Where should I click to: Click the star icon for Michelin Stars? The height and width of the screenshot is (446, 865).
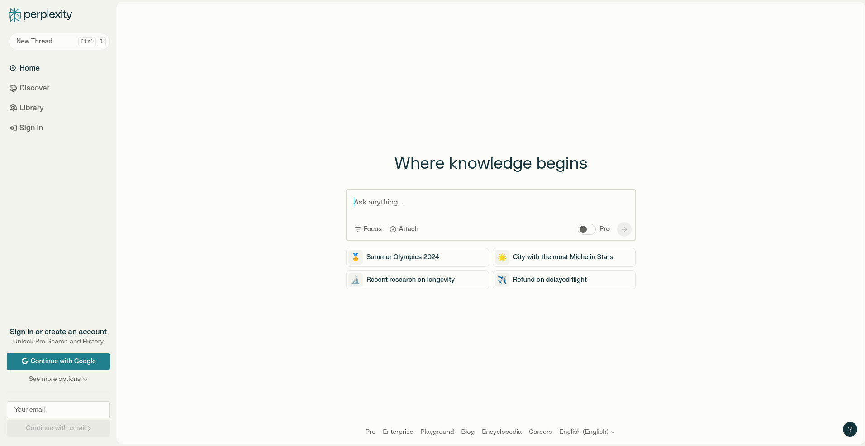pos(502,257)
